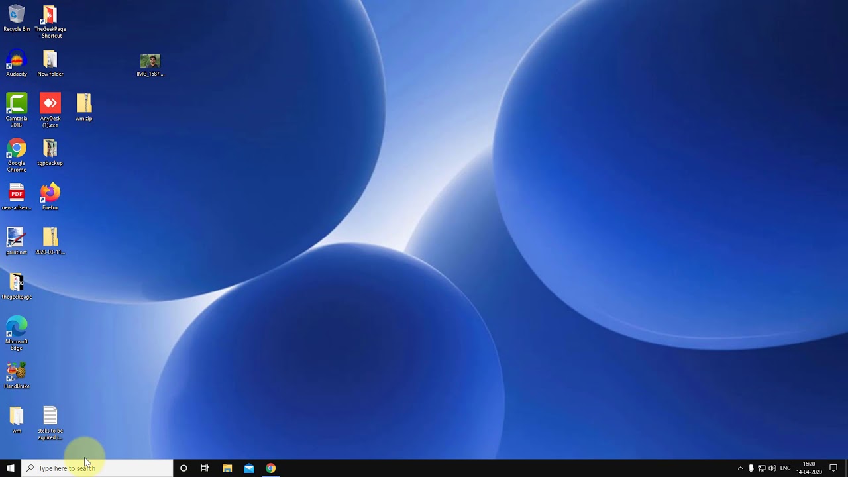This screenshot has width=848, height=477.
Task: Select the stcks to be aquired text file
Action: pos(50,423)
